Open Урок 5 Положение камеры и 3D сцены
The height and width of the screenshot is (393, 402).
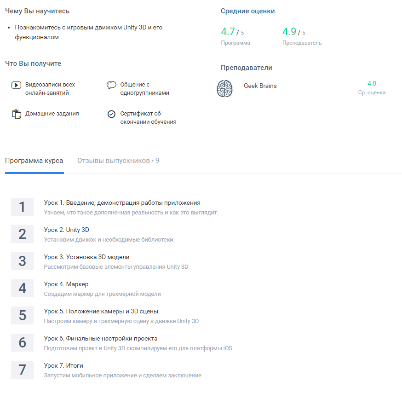[102, 311]
